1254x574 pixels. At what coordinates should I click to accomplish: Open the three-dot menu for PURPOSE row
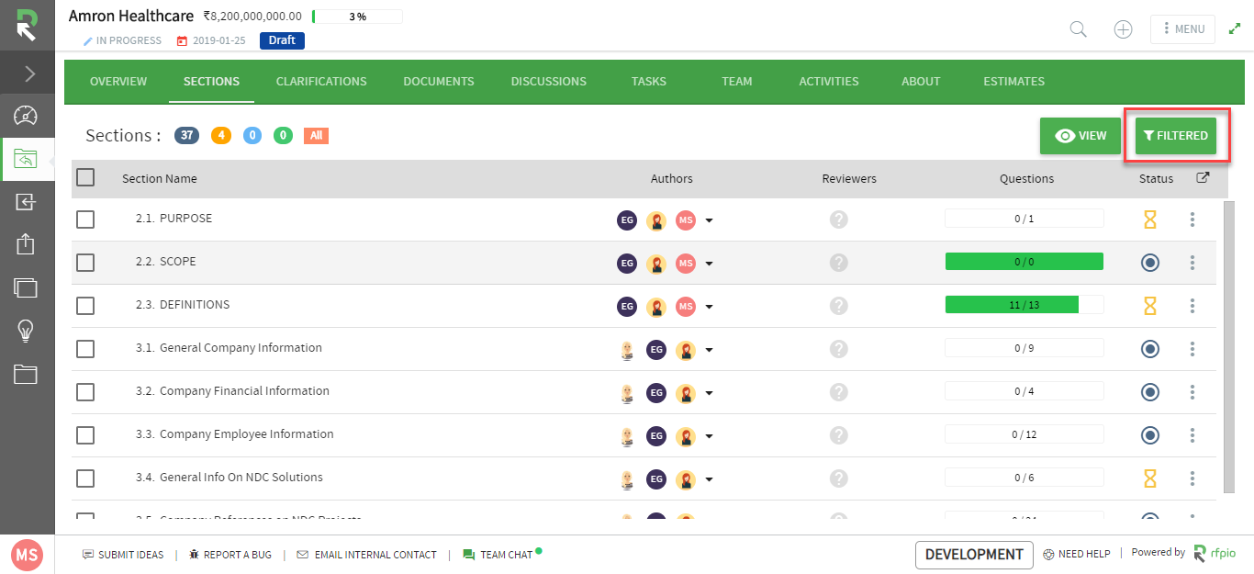[x=1192, y=219]
